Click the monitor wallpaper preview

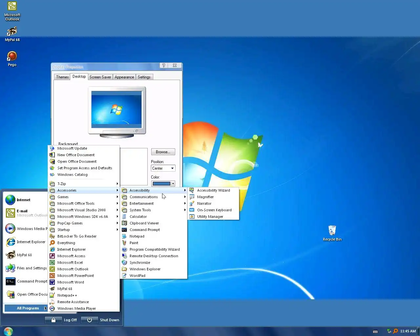[x=117, y=110]
